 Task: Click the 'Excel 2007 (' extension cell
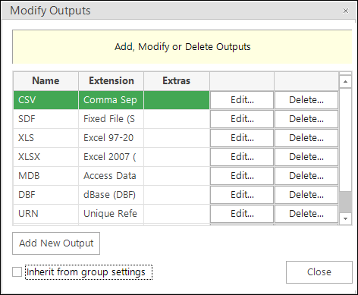coord(111,157)
